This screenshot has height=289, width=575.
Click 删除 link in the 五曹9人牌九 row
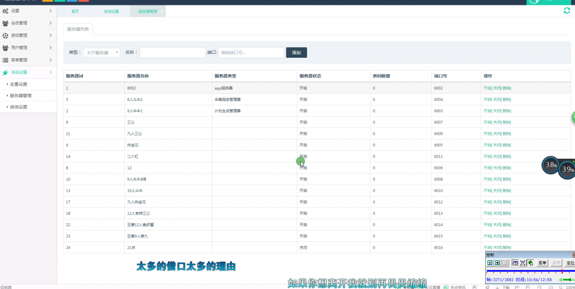pyautogui.click(x=506, y=236)
